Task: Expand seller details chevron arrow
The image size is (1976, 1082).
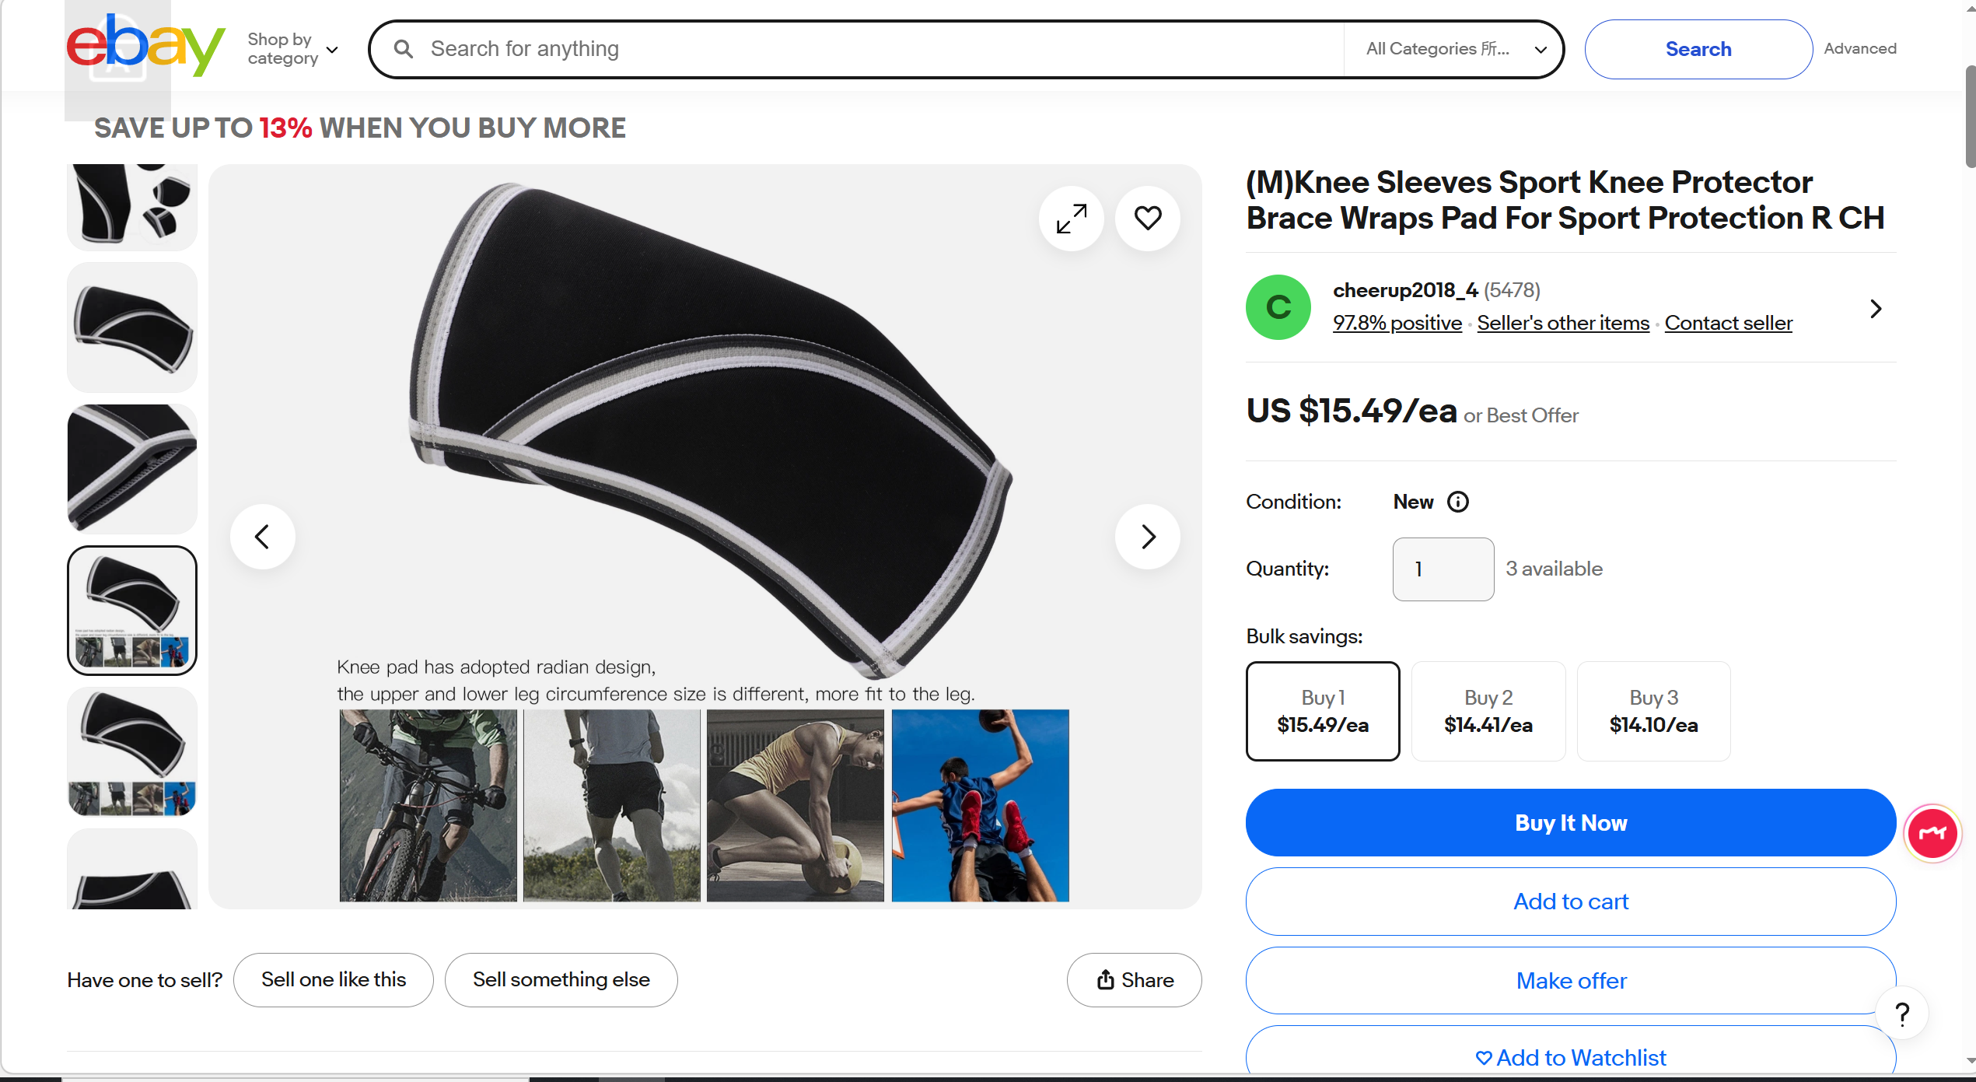Action: click(1875, 309)
